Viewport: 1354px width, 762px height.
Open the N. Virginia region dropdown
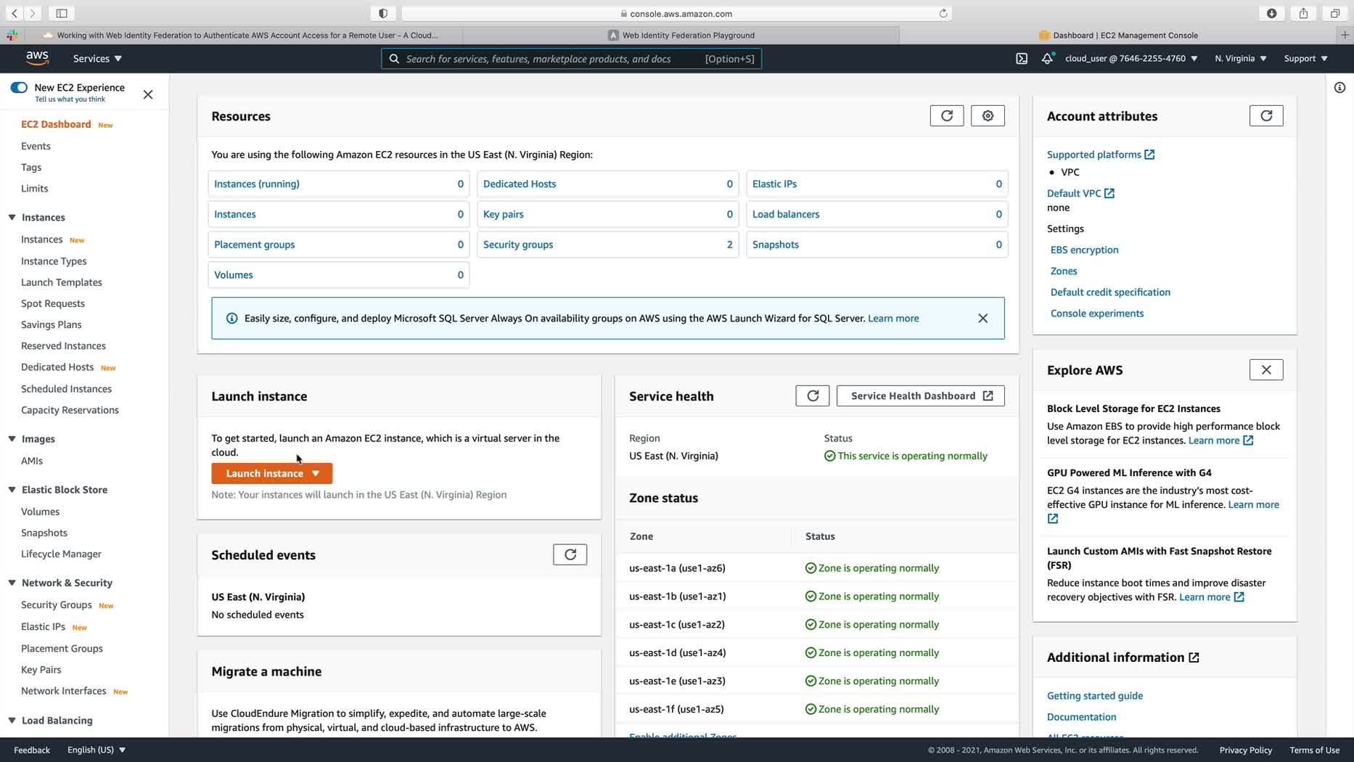1241,59
